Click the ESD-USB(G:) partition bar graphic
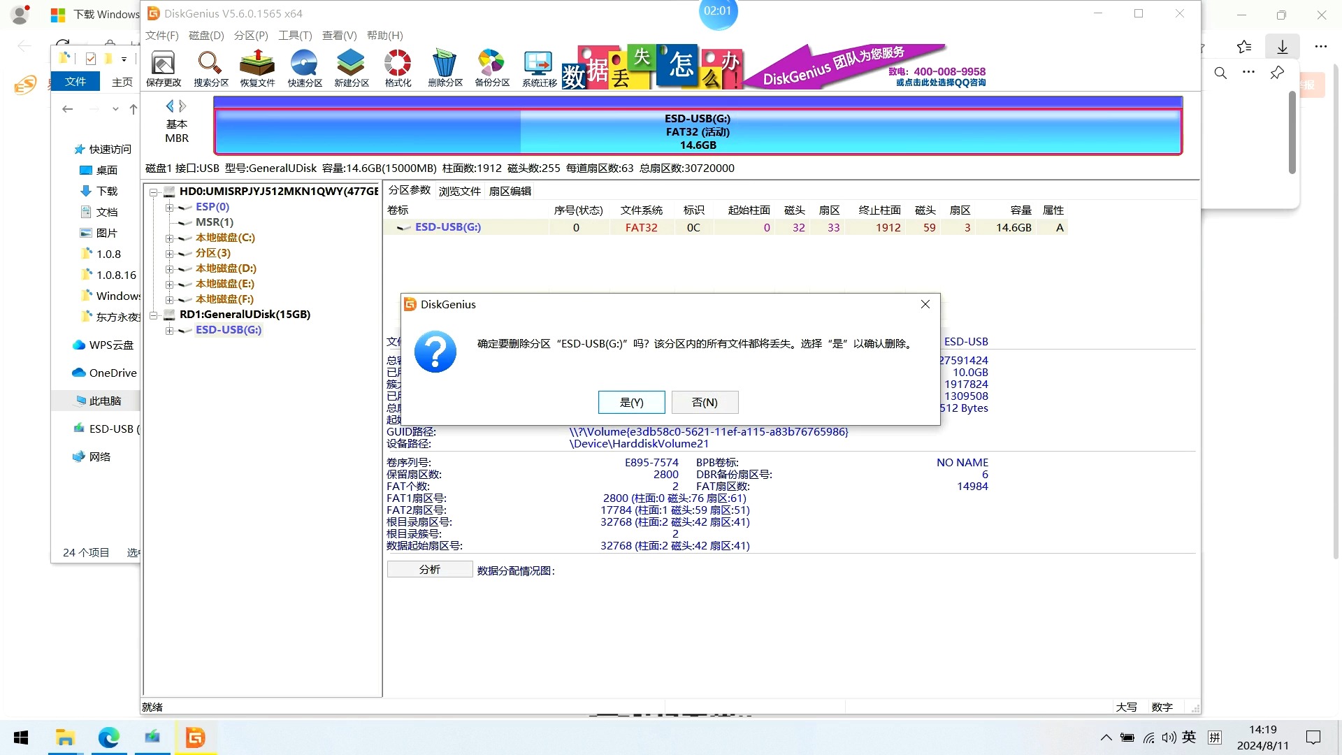 click(698, 131)
